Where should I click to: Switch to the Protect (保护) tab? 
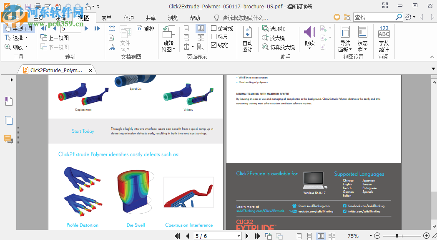coord(128,18)
